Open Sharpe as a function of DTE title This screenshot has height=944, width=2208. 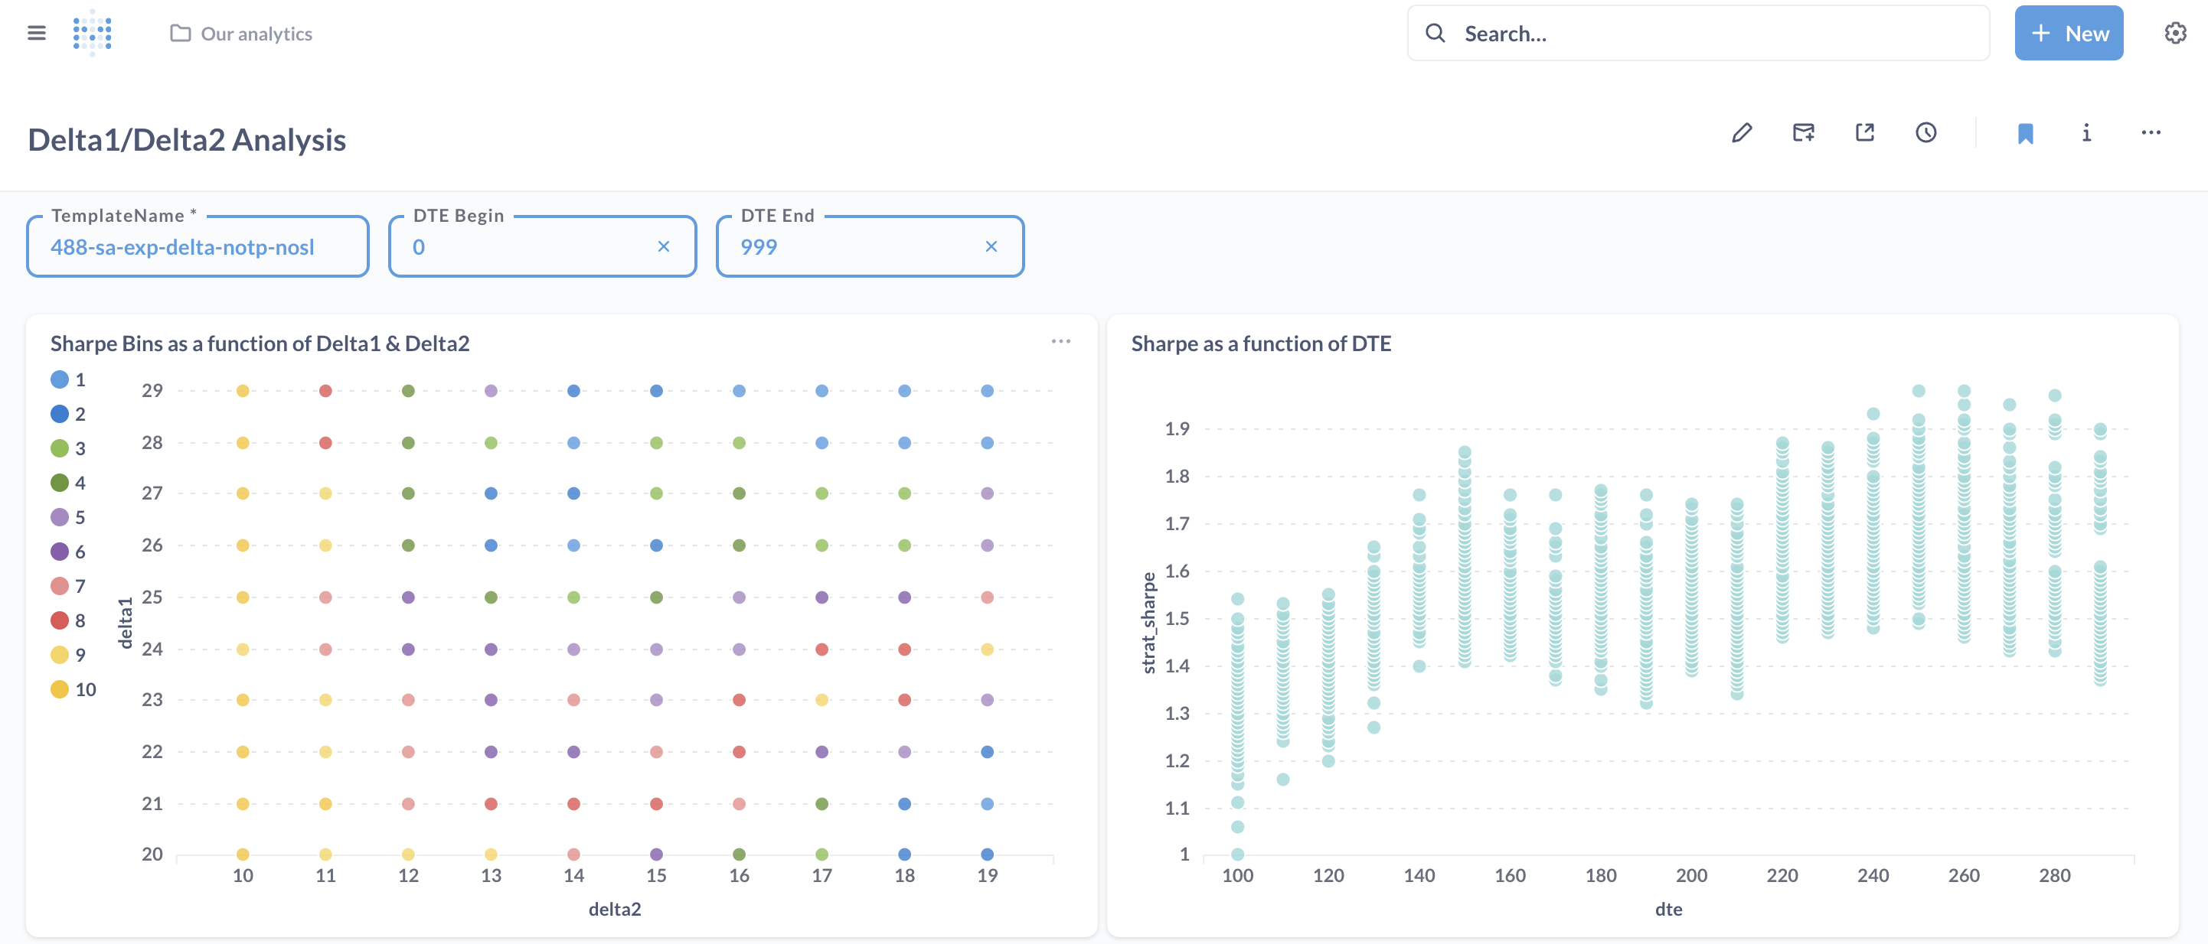click(x=1260, y=343)
